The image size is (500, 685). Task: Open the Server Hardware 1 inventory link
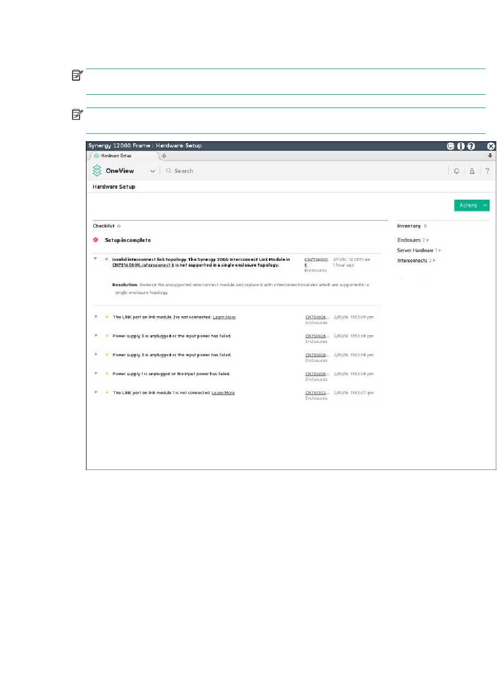click(419, 250)
